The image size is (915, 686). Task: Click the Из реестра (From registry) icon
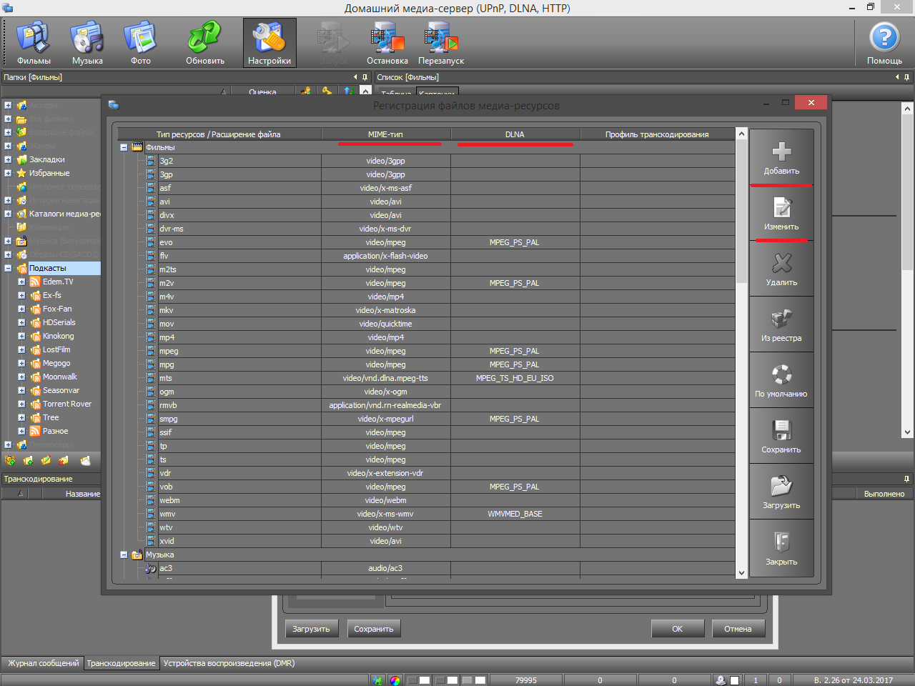pos(781,319)
